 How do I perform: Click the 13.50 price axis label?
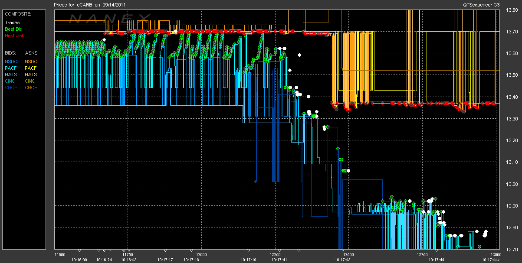click(x=512, y=75)
